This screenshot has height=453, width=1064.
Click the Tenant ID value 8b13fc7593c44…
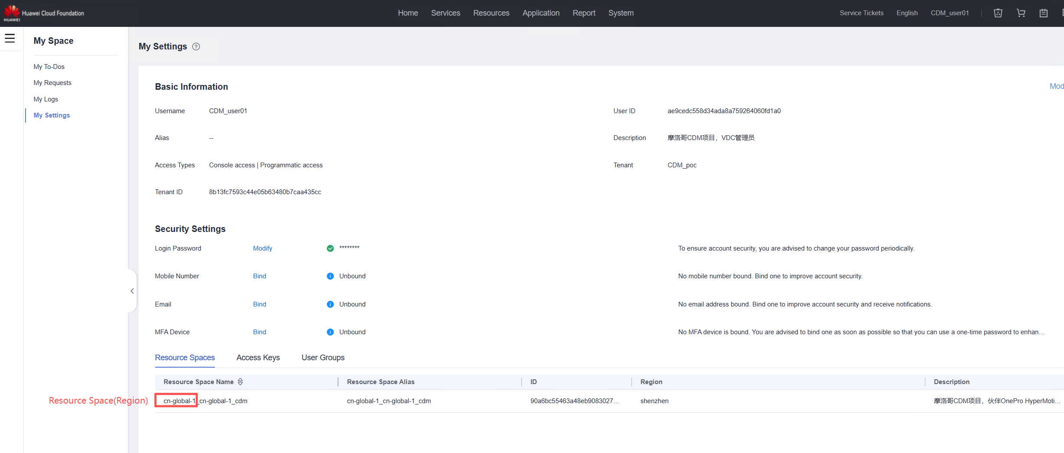tap(265, 192)
